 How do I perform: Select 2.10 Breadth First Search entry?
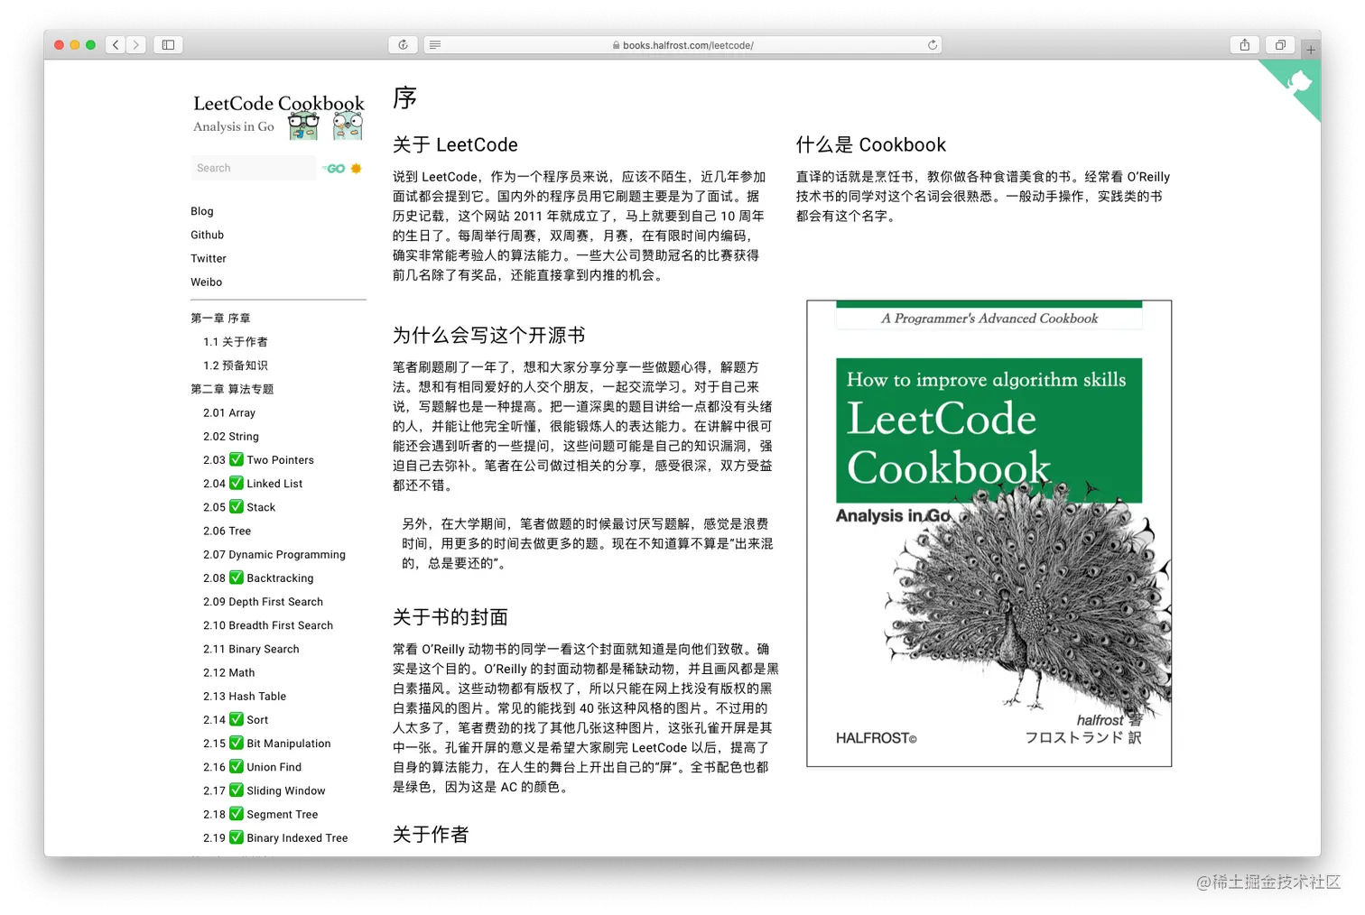tap(268, 624)
